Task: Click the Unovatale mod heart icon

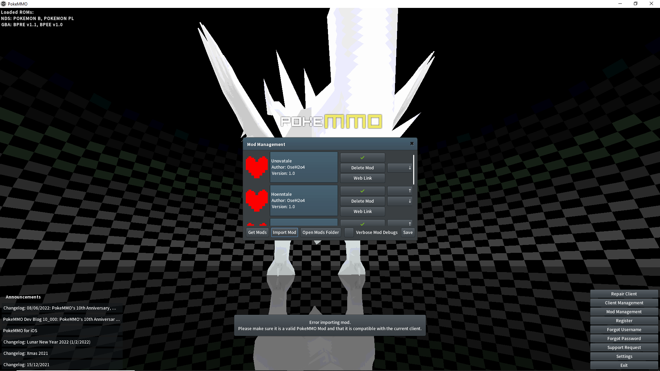Action: (x=256, y=168)
